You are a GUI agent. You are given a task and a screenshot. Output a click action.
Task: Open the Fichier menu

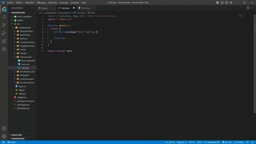[10, 2]
